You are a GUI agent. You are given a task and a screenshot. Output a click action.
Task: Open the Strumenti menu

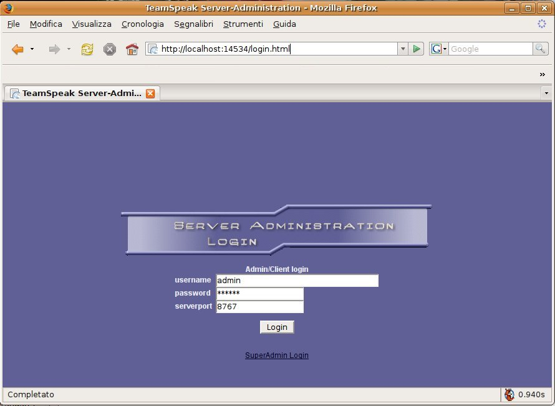(243, 24)
